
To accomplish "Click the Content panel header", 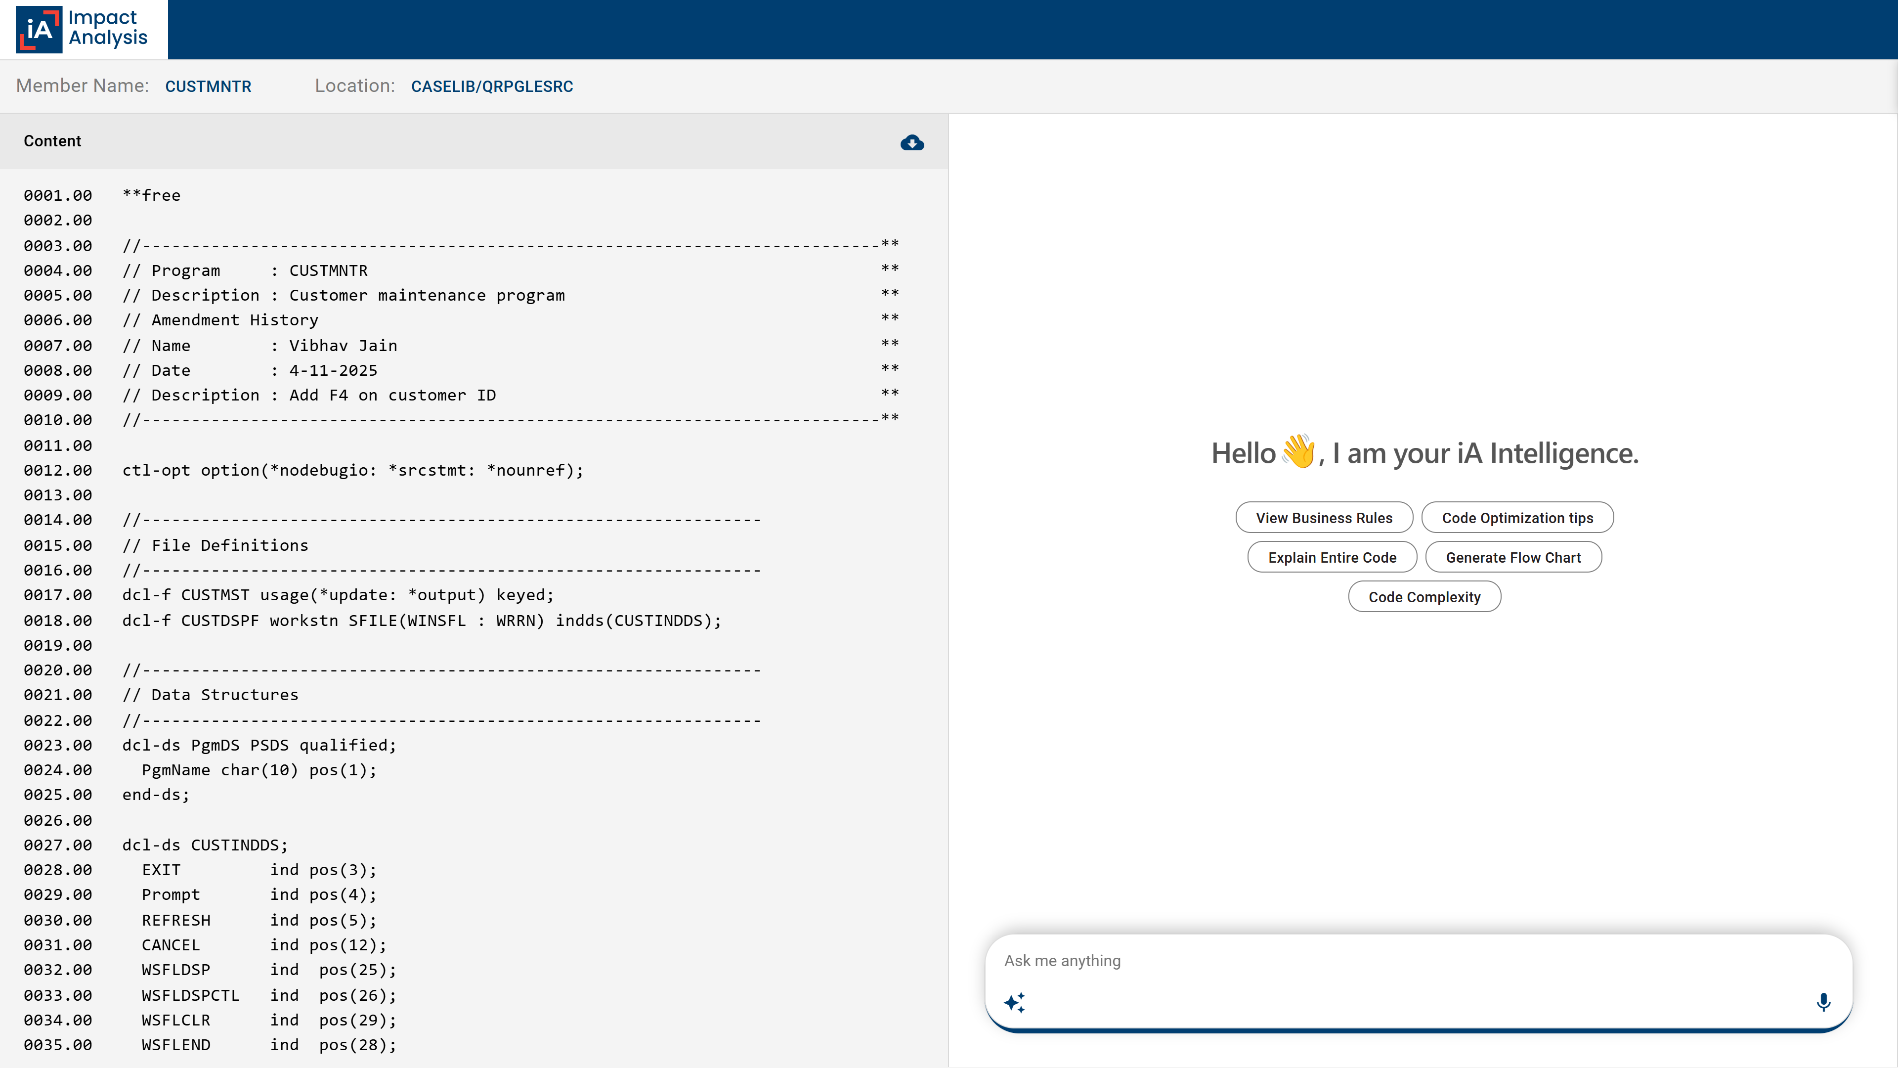I will [x=474, y=141].
